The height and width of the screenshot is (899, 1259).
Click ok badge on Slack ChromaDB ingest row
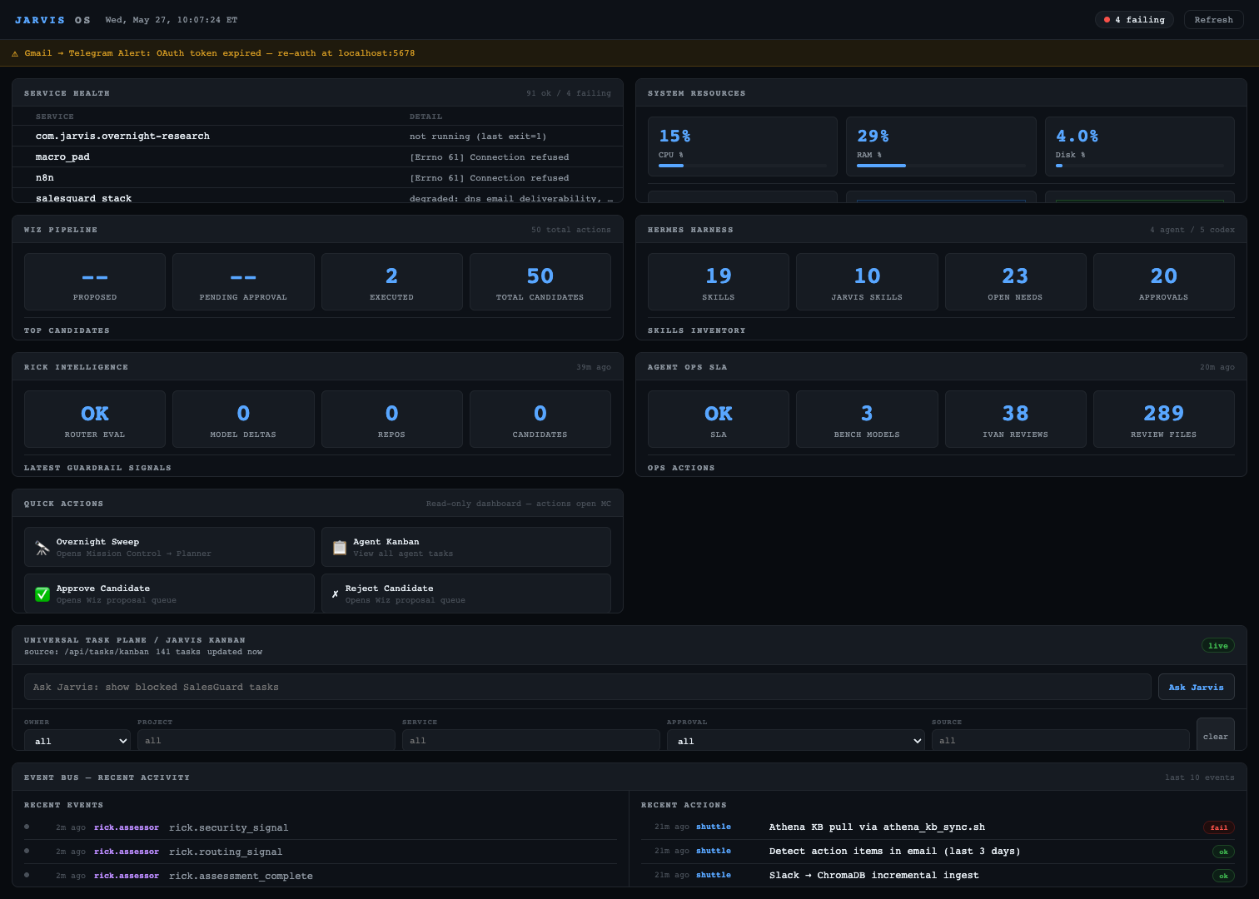point(1223,876)
